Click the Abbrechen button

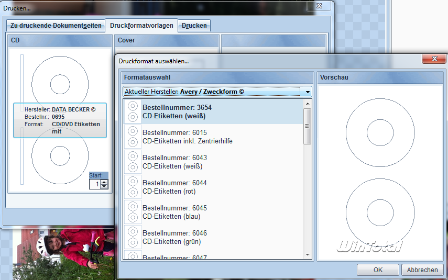[x=422, y=270]
